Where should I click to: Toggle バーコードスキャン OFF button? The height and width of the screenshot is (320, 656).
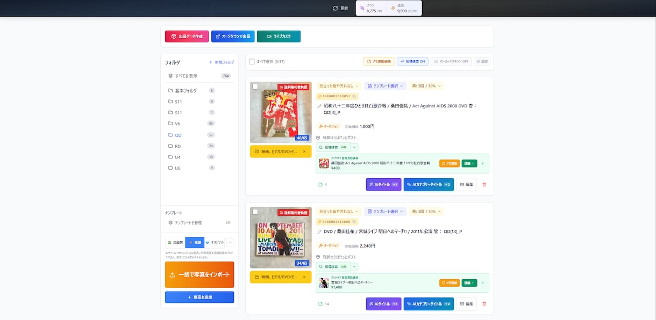click(x=451, y=62)
